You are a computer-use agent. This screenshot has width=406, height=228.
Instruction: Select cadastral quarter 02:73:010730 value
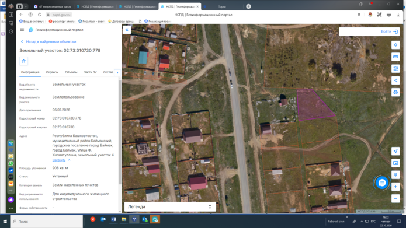click(x=63, y=127)
